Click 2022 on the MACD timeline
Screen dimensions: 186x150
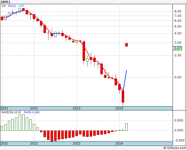click(x=34, y=143)
